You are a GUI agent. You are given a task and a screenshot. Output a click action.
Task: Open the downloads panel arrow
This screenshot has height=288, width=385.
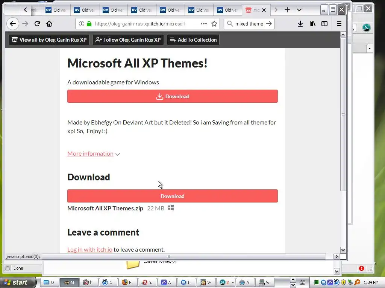coord(300,24)
